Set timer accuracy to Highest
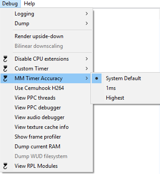160x174 pixels. click(x=115, y=98)
